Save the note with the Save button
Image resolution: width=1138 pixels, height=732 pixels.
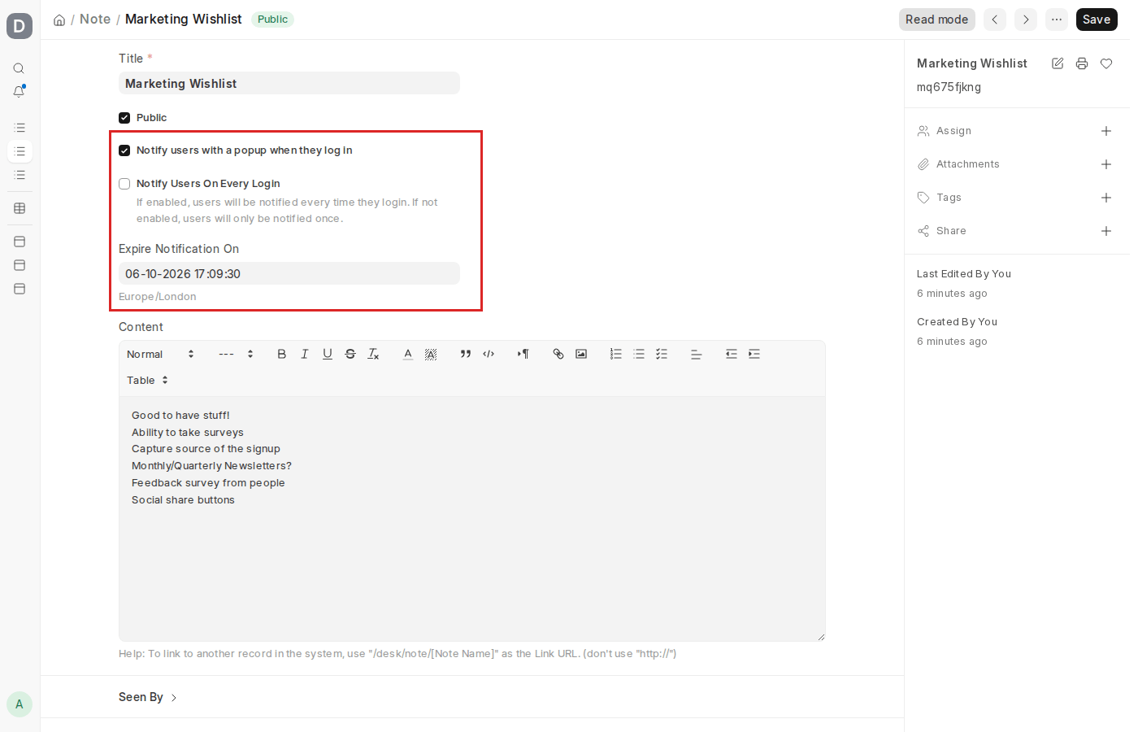1097,20
